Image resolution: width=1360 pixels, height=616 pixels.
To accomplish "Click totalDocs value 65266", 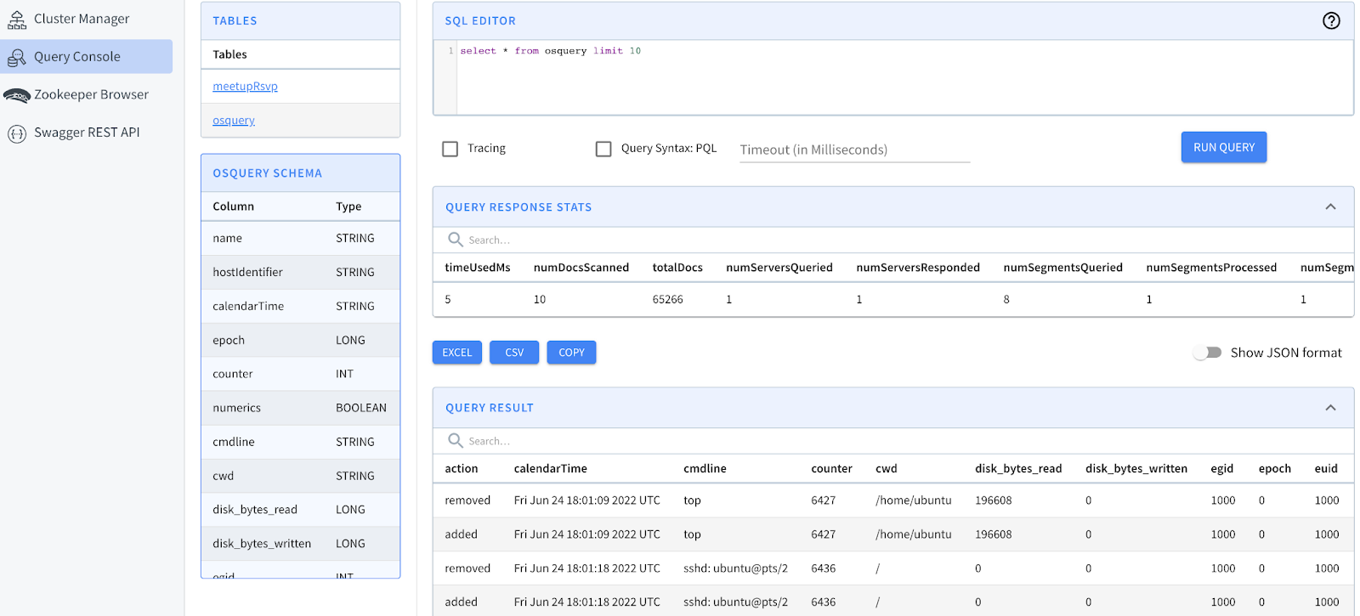I will pos(668,300).
